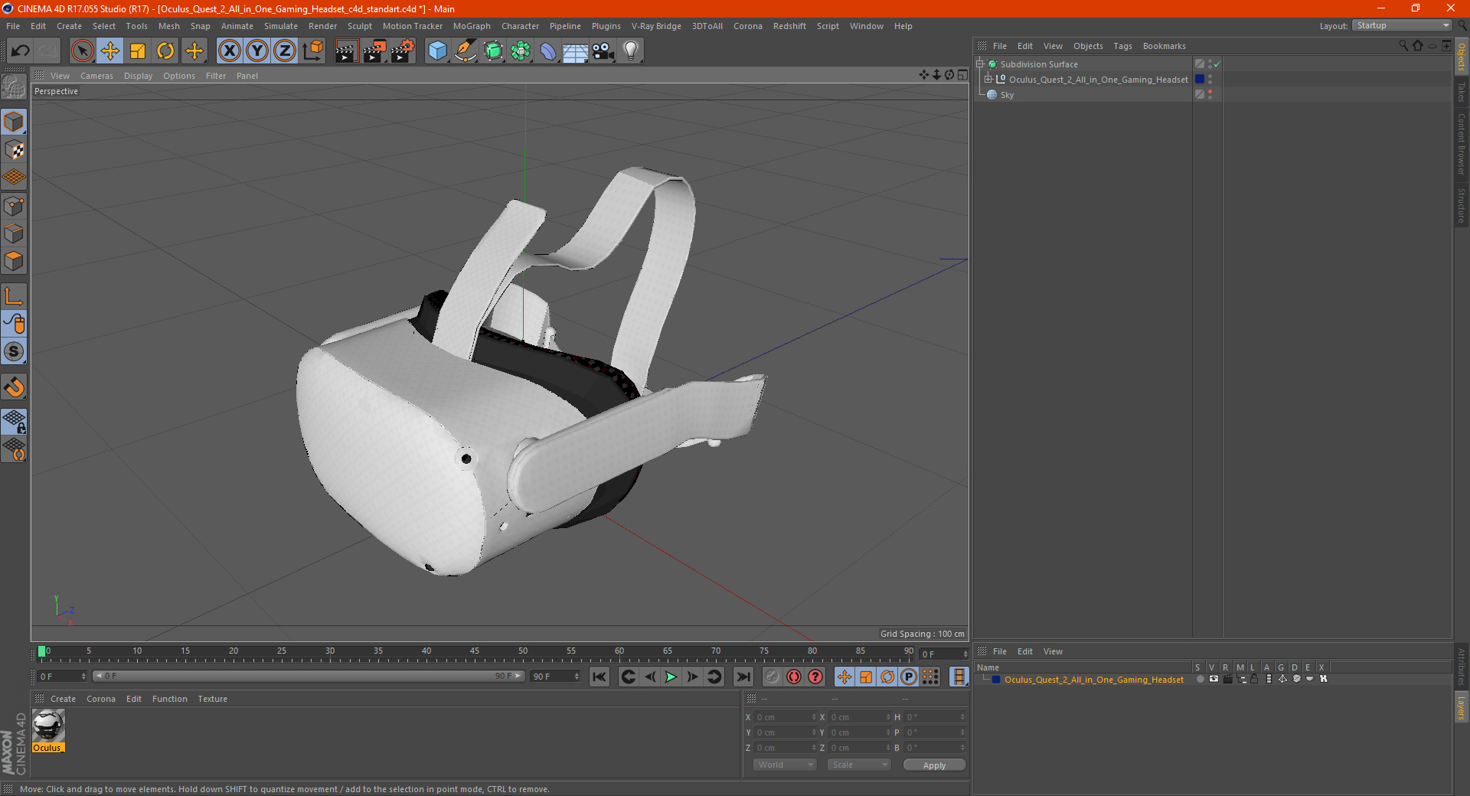
Task: Click the Apply button
Action: click(934, 765)
